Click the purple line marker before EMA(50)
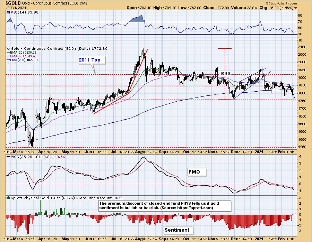The width and height of the screenshot is (312, 242). pos(8,56)
